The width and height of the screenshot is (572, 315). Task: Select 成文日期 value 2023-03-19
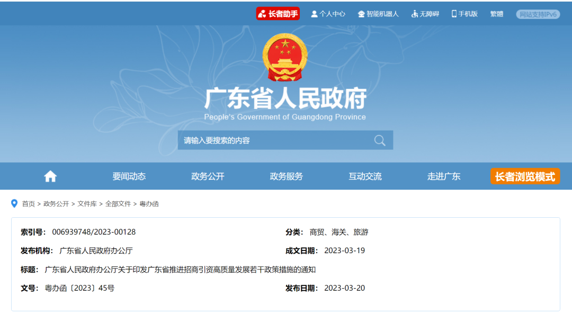[344, 251]
